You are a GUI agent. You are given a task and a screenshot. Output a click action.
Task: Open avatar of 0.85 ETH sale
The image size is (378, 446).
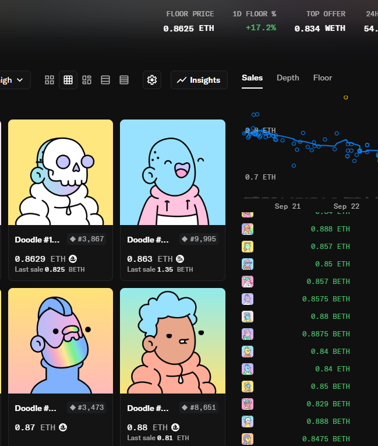[248, 264]
